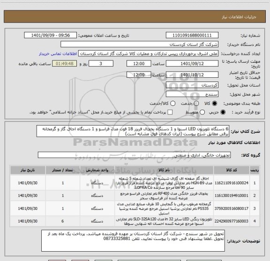
Task: Click the price validity time 12:00 field
Action: pos(139,75)
